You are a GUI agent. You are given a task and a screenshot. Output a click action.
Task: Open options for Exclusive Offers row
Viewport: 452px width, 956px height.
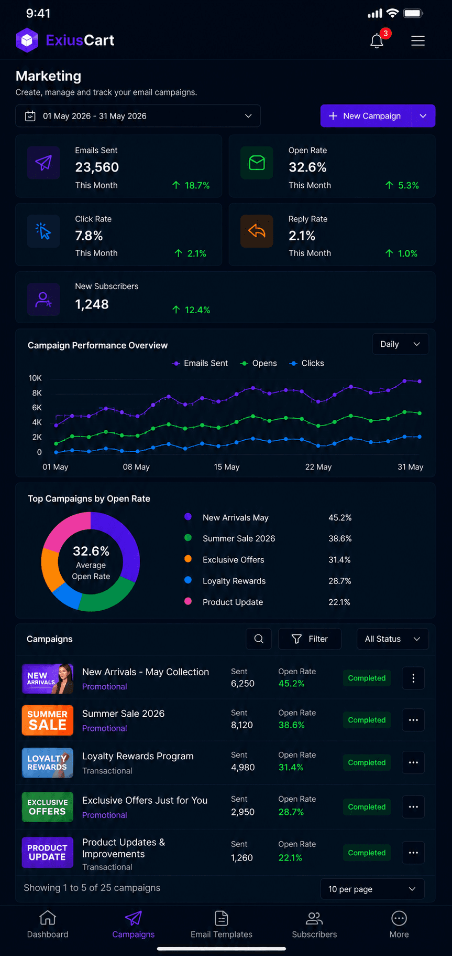point(413,806)
